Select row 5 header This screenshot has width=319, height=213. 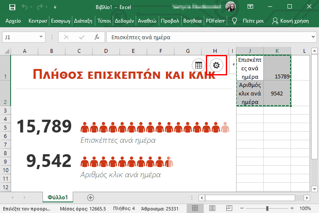[x=5, y=127]
